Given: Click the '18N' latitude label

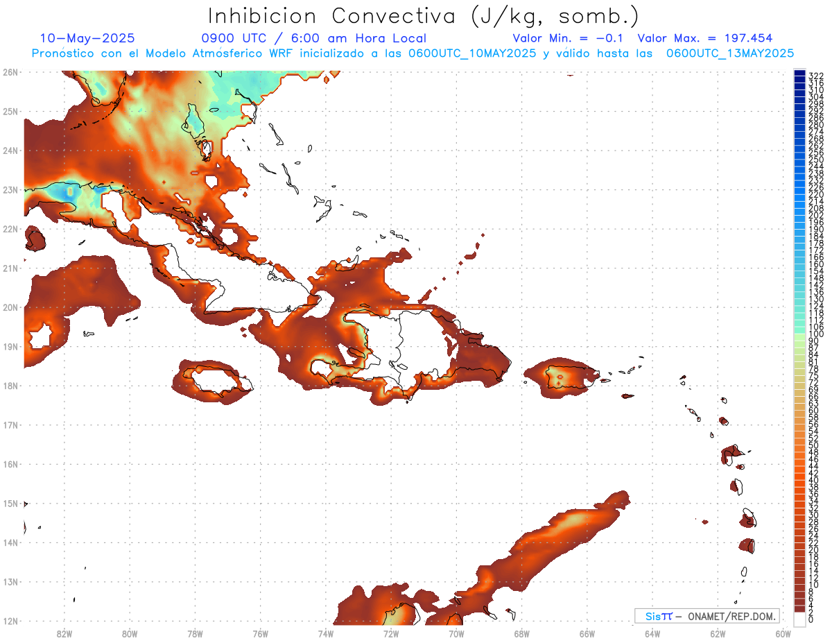Looking at the screenshot, I should pyautogui.click(x=10, y=386).
